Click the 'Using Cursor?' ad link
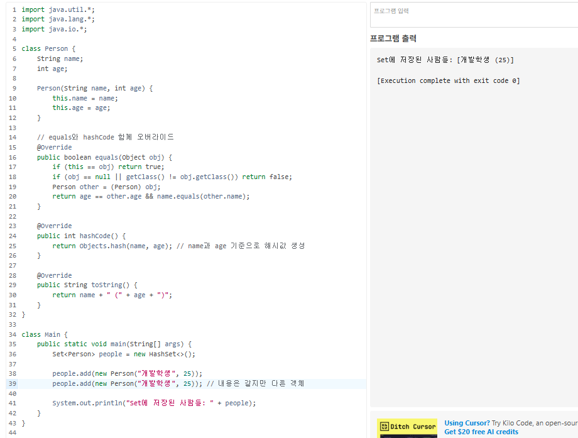Viewport: 578px width, 438px height. coord(467,423)
